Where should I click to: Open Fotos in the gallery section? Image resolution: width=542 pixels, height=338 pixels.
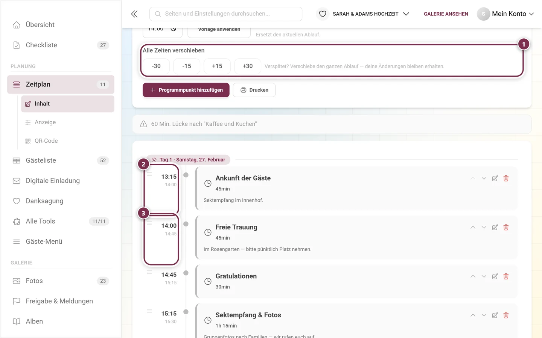pyautogui.click(x=61, y=281)
